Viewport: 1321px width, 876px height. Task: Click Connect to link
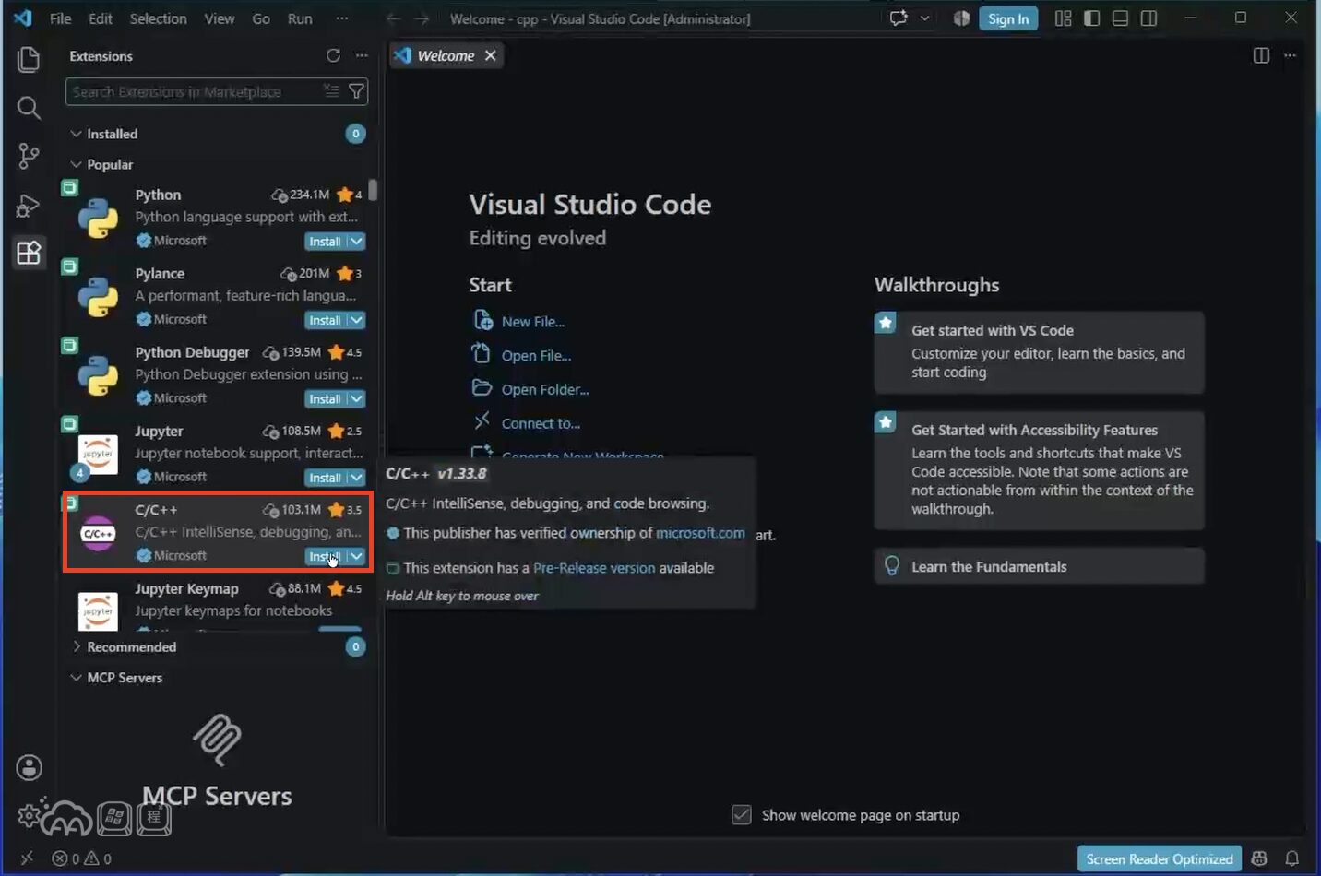(541, 423)
